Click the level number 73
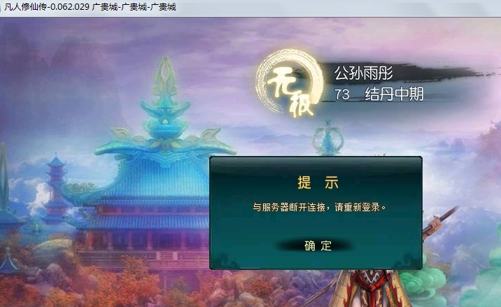This screenshot has width=501, height=307. coord(341,94)
